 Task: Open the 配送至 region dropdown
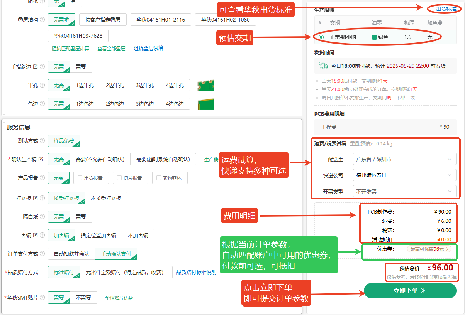(x=404, y=159)
